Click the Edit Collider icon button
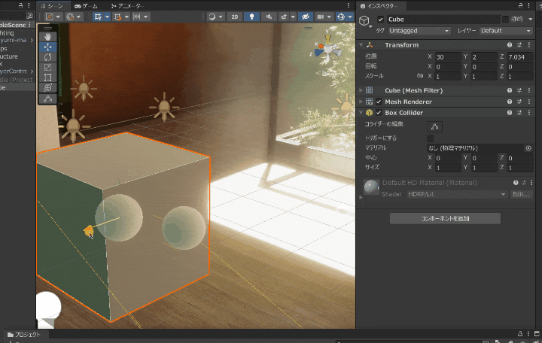This screenshot has height=343, width=542. pyautogui.click(x=435, y=126)
